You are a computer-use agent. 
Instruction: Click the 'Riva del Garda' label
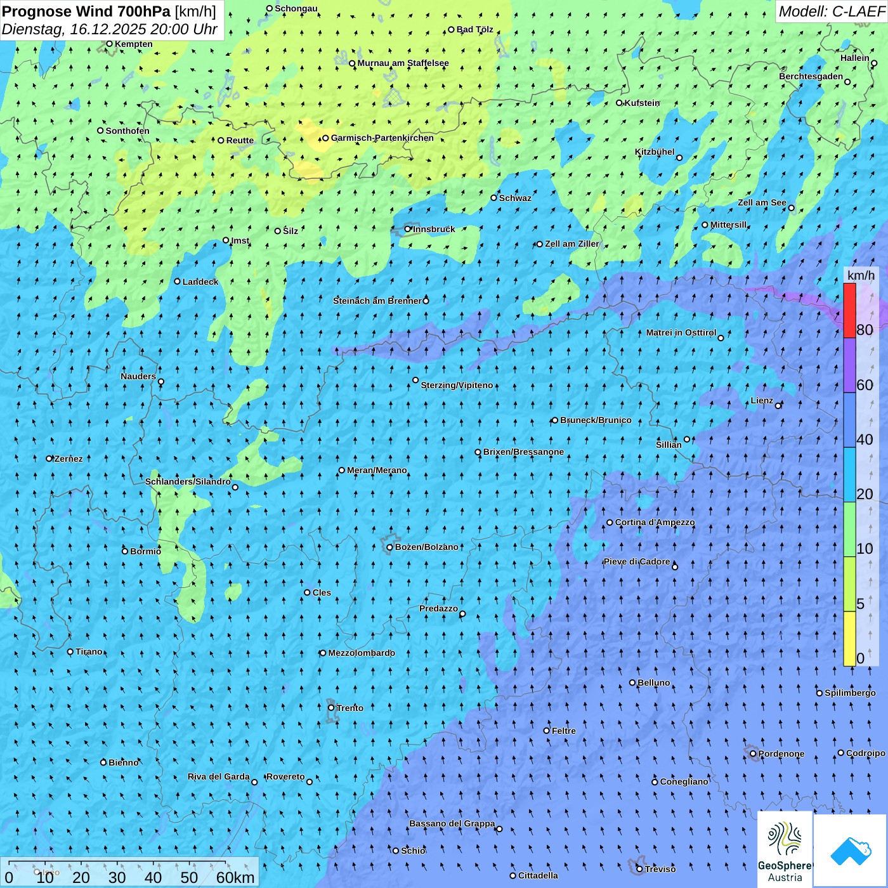pos(219,776)
